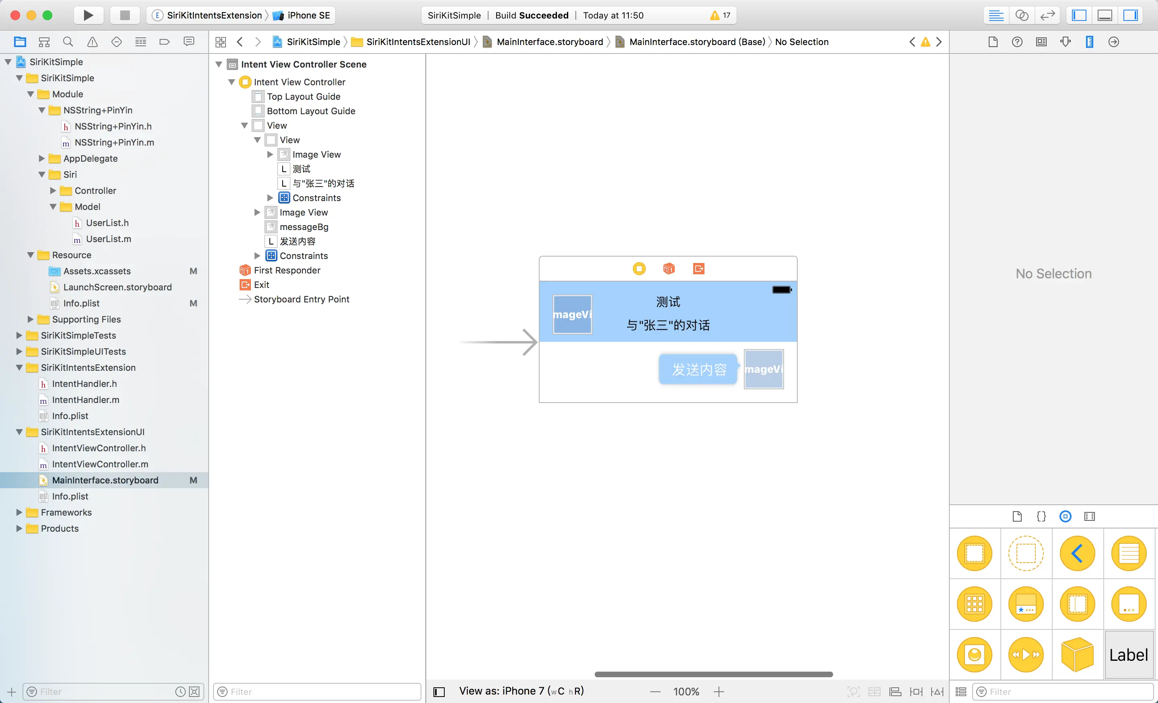Toggle the Utilities panel visibility

click(x=1130, y=15)
